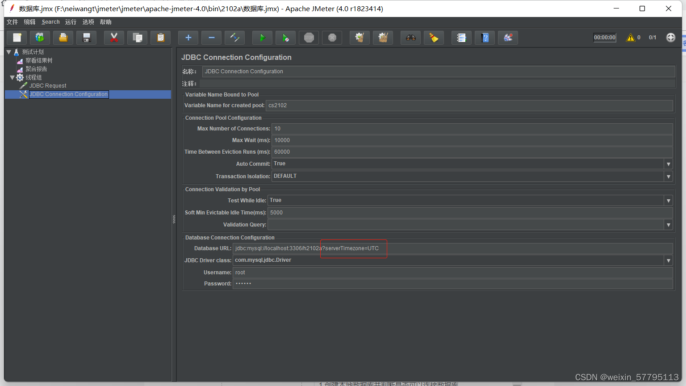Select JDBC Connection Configuration tree node
The height and width of the screenshot is (386, 686).
(x=68, y=94)
